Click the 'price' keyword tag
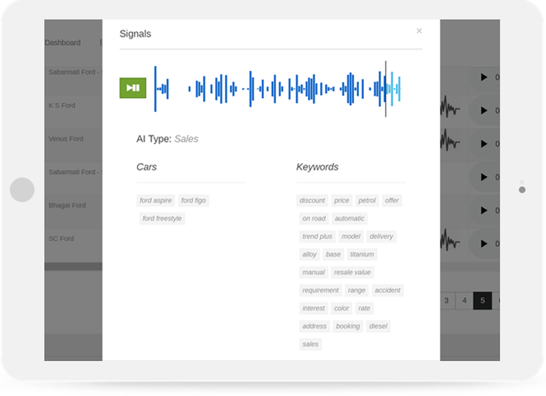 [x=342, y=200]
